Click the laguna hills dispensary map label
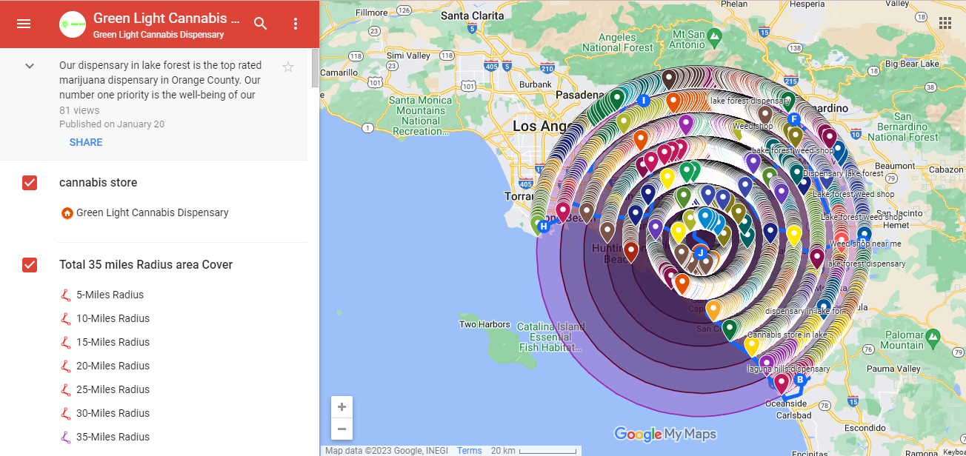The width and height of the screenshot is (966, 456). pos(788,369)
